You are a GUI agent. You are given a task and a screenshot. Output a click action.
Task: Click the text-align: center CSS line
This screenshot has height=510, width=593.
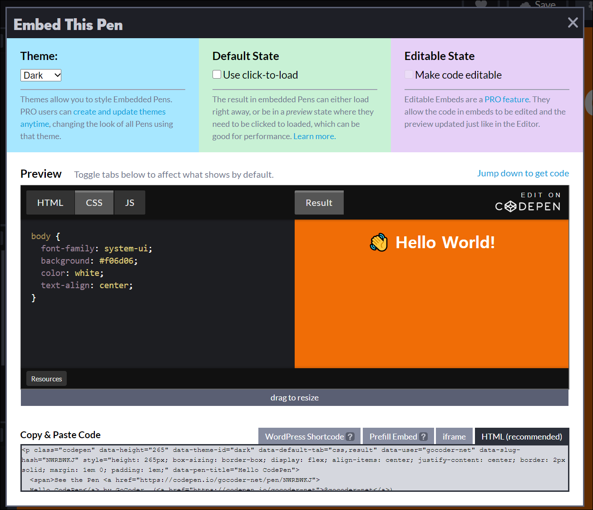pyautogui.click(x=87, y=285)
